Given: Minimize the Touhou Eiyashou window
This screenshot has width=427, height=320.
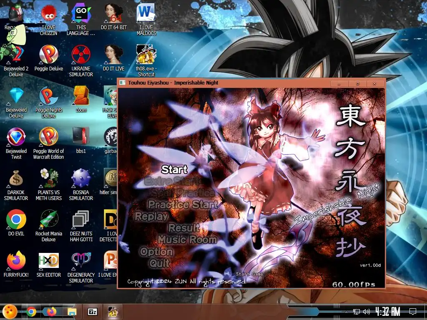Looking at the screenshot, I should click(339, 83).
